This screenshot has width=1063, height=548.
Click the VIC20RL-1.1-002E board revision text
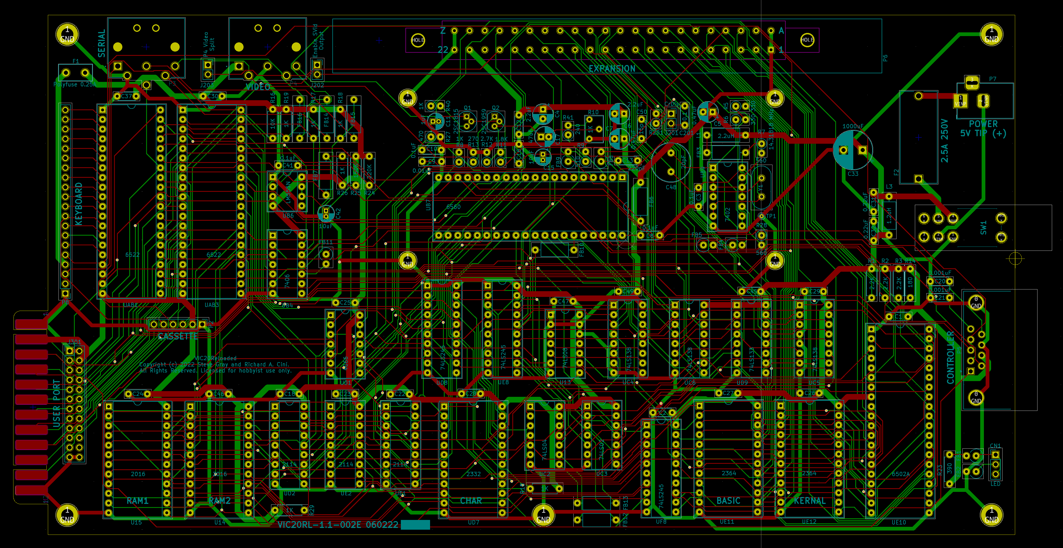pyautogui.click(x=338, y=525)
